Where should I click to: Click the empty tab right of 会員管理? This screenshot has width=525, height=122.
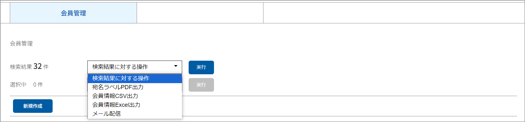tap(200, 13)
